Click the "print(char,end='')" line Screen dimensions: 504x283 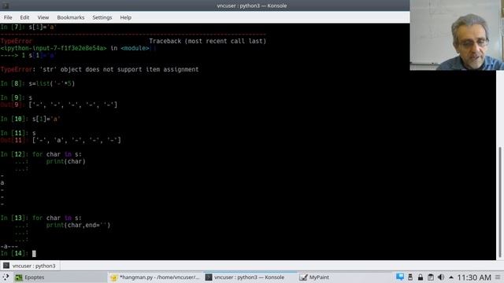pos(78,226)
